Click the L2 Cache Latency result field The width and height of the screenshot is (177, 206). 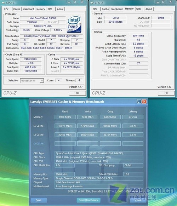click(133, 135)
